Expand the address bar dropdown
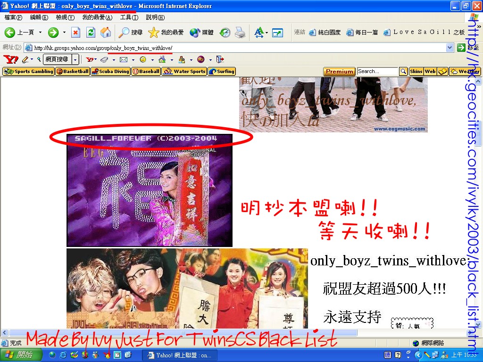 450,48
